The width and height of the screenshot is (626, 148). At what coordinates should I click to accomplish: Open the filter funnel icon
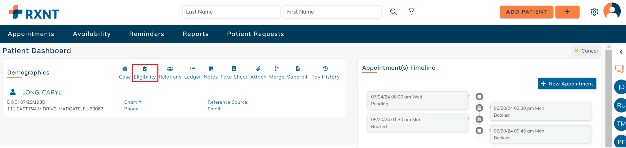(x=412, y=12)
